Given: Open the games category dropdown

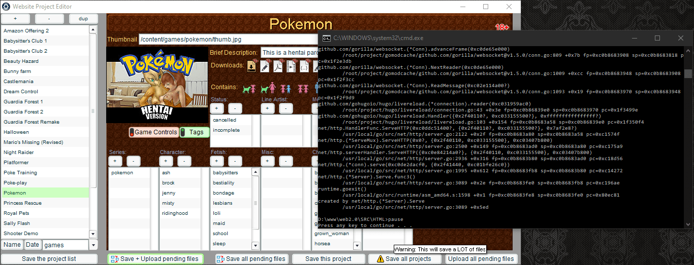Looking at the screenshot, I should point(92,245).
